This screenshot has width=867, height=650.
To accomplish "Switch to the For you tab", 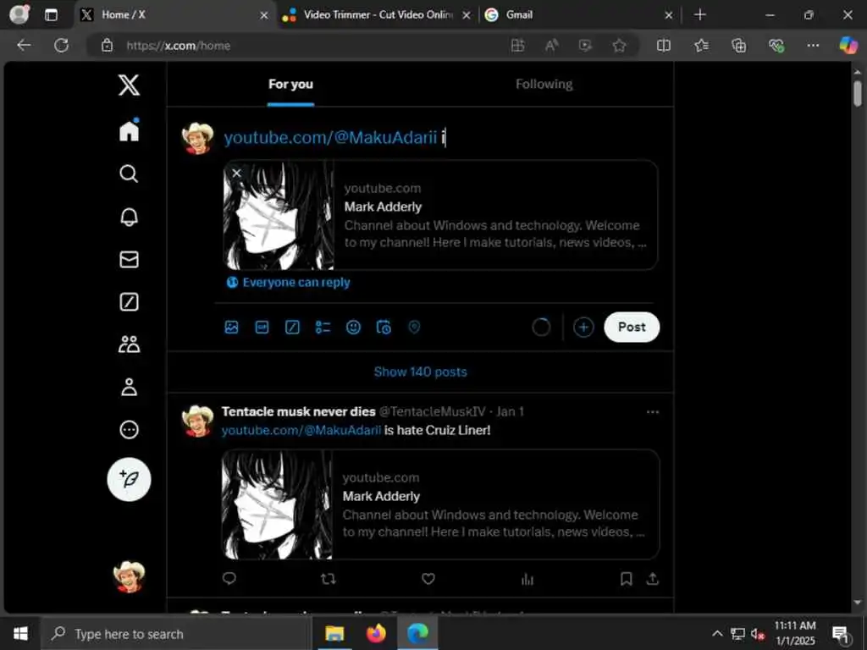I will click(x=291, y=84).
